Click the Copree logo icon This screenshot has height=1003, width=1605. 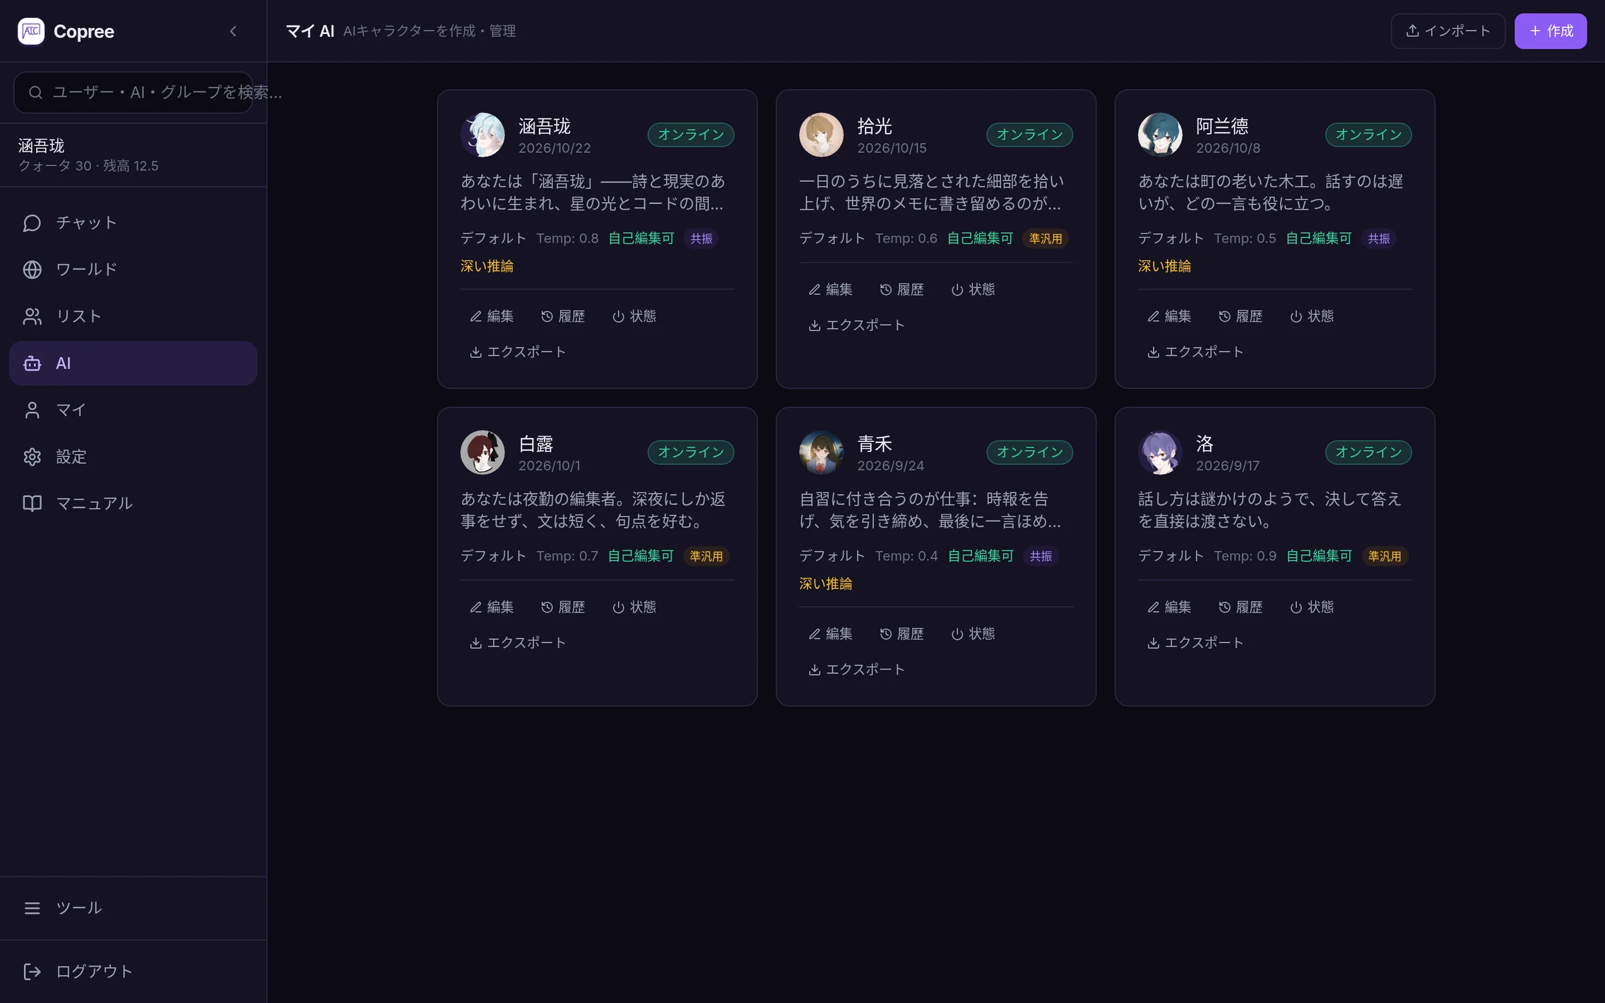[31, 31]
